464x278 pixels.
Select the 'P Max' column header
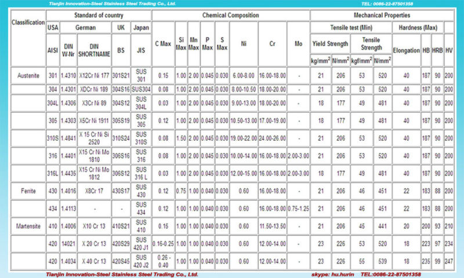(207, 43)
